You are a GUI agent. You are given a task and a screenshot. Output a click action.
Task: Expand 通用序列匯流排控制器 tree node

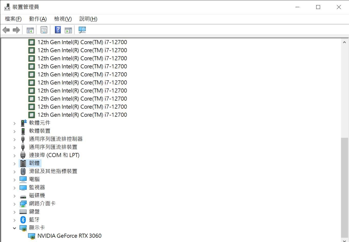tap(15, 139)
